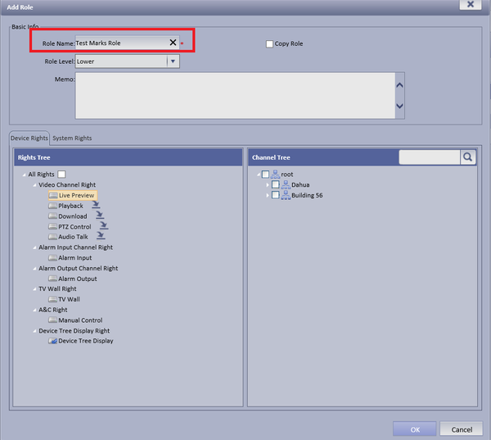491x440 pixels.
Task: Expand the Dahua node in Channel Tree
Action: (268, 184)
